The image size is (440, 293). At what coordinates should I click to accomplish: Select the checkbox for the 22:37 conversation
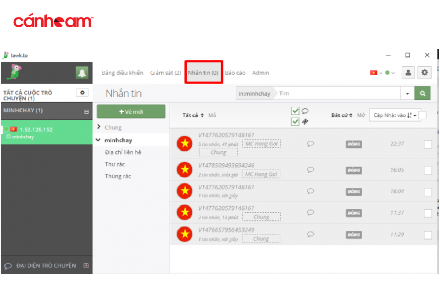(x=428, y=145)
